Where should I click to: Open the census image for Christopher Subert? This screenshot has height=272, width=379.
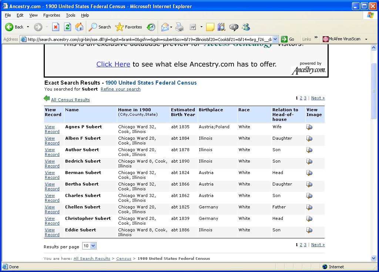tap(309, 219)
